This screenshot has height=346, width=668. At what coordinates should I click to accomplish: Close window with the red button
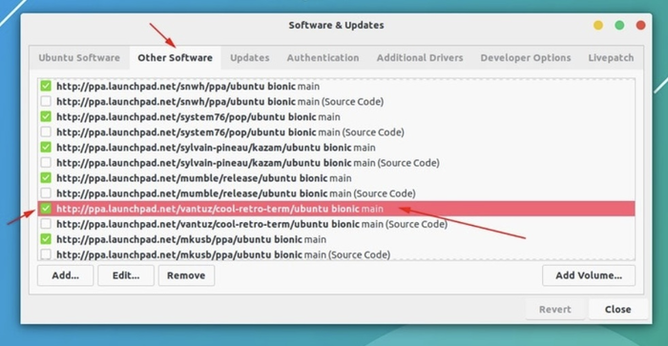(640, 26)
